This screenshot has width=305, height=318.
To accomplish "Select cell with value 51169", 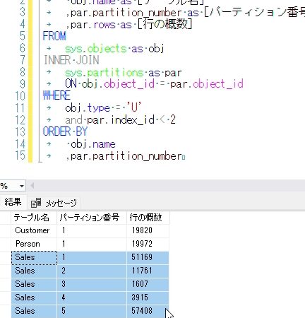I will [x=148, y=257].
